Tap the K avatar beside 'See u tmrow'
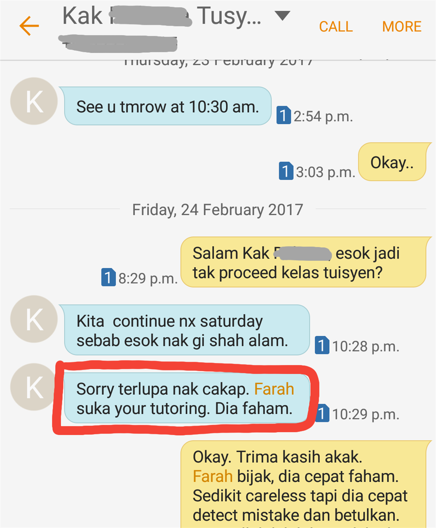The image size is (436, 528). 34,101
